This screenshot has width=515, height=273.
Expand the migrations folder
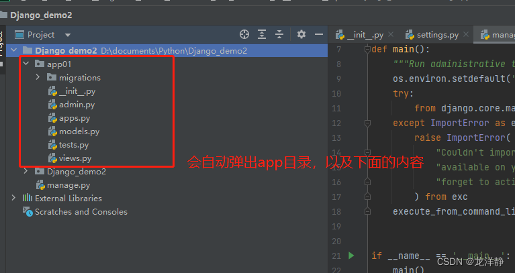click(38, 77)
